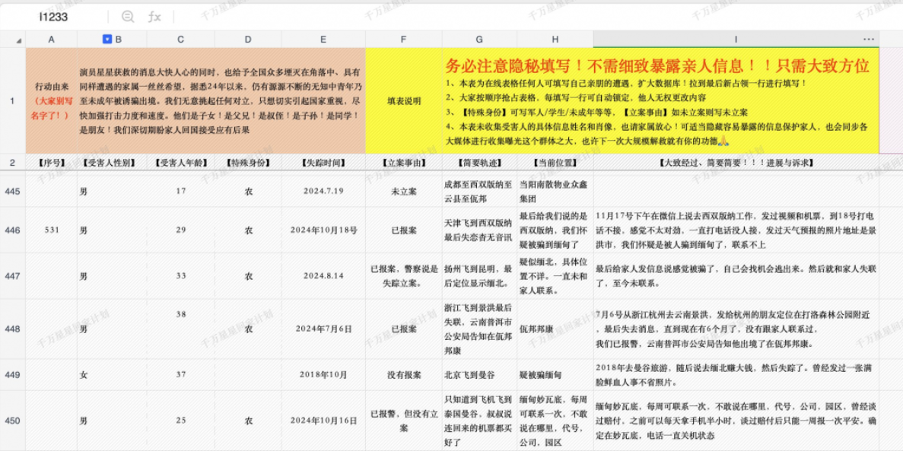Click date cell 2018年10月
Screen dimensions: 903x451
(323, 374)
